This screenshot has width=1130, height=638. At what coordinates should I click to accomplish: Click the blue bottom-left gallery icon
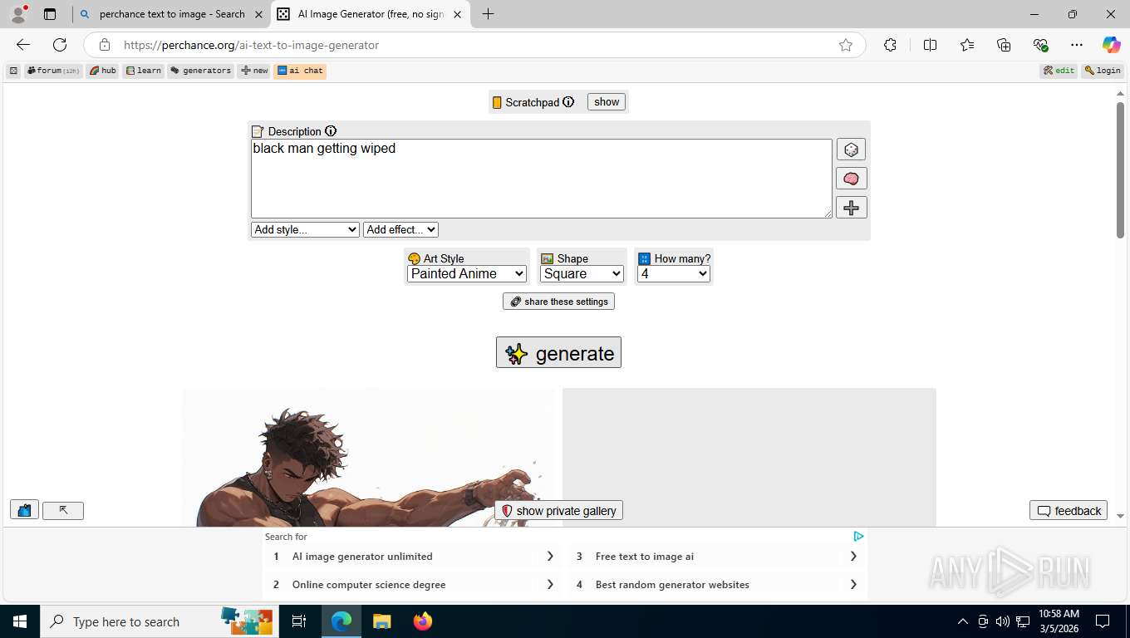point(24,510)
